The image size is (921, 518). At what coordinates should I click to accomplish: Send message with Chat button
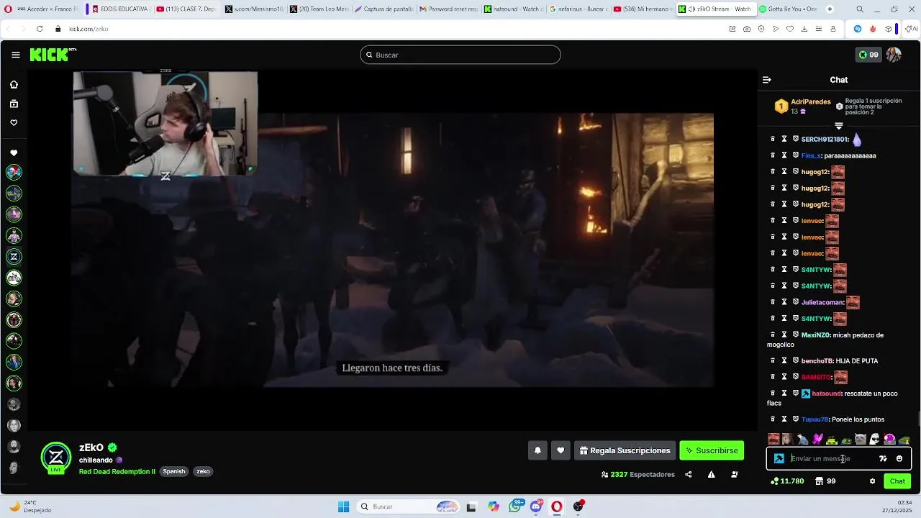[897, 481]
